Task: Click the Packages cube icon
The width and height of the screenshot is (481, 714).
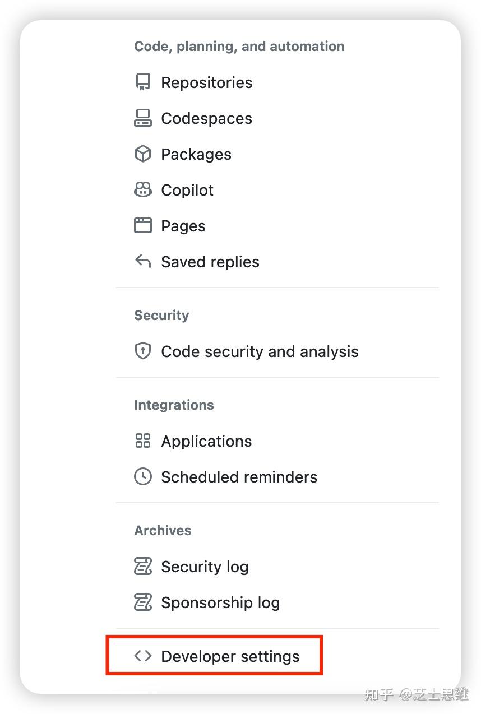Action: (143, 154)
